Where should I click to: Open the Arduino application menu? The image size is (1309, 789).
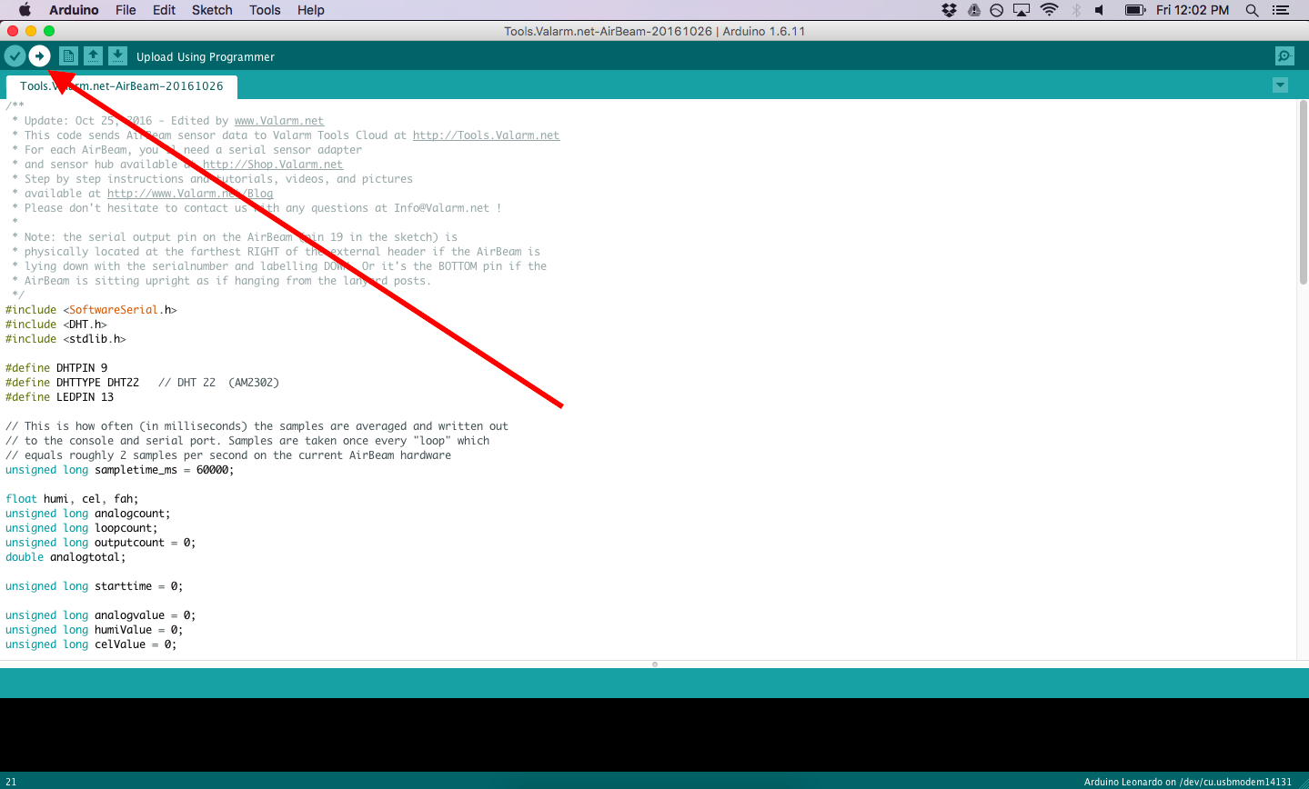[x=74, y=10]
